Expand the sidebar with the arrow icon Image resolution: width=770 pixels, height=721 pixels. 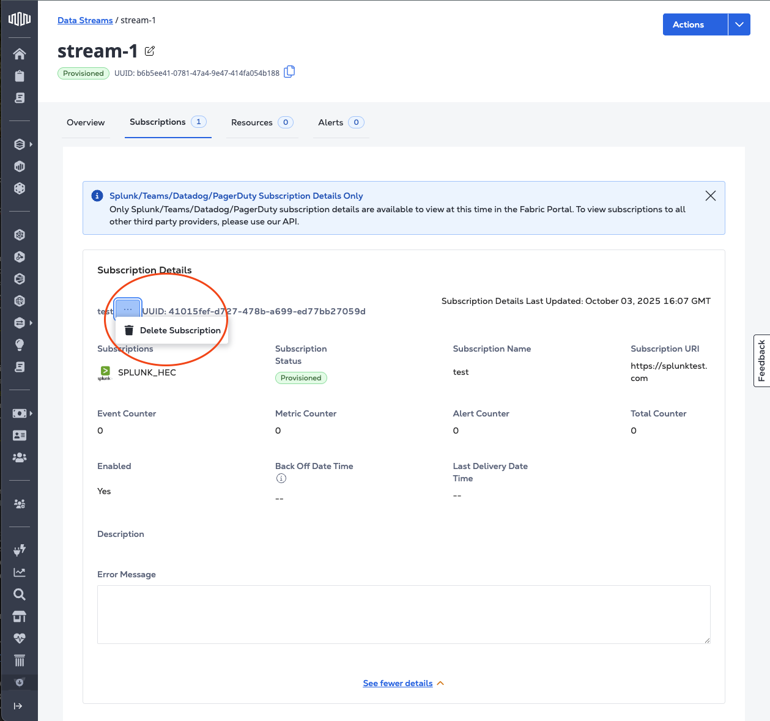click(18, 706)
